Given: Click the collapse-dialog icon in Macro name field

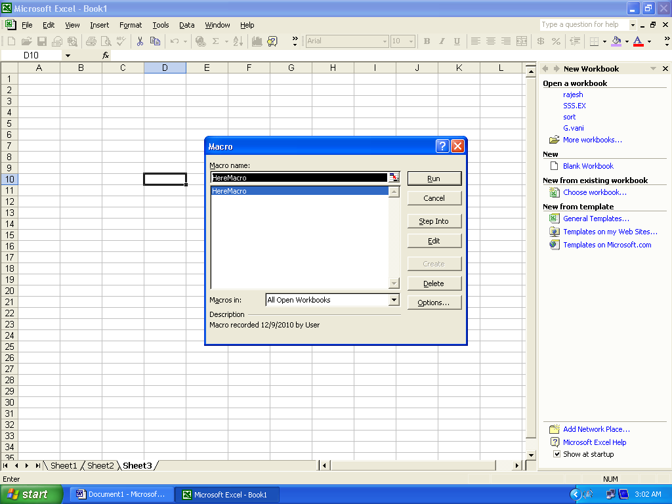Looking at the screenshot, I should coord(394,177).
